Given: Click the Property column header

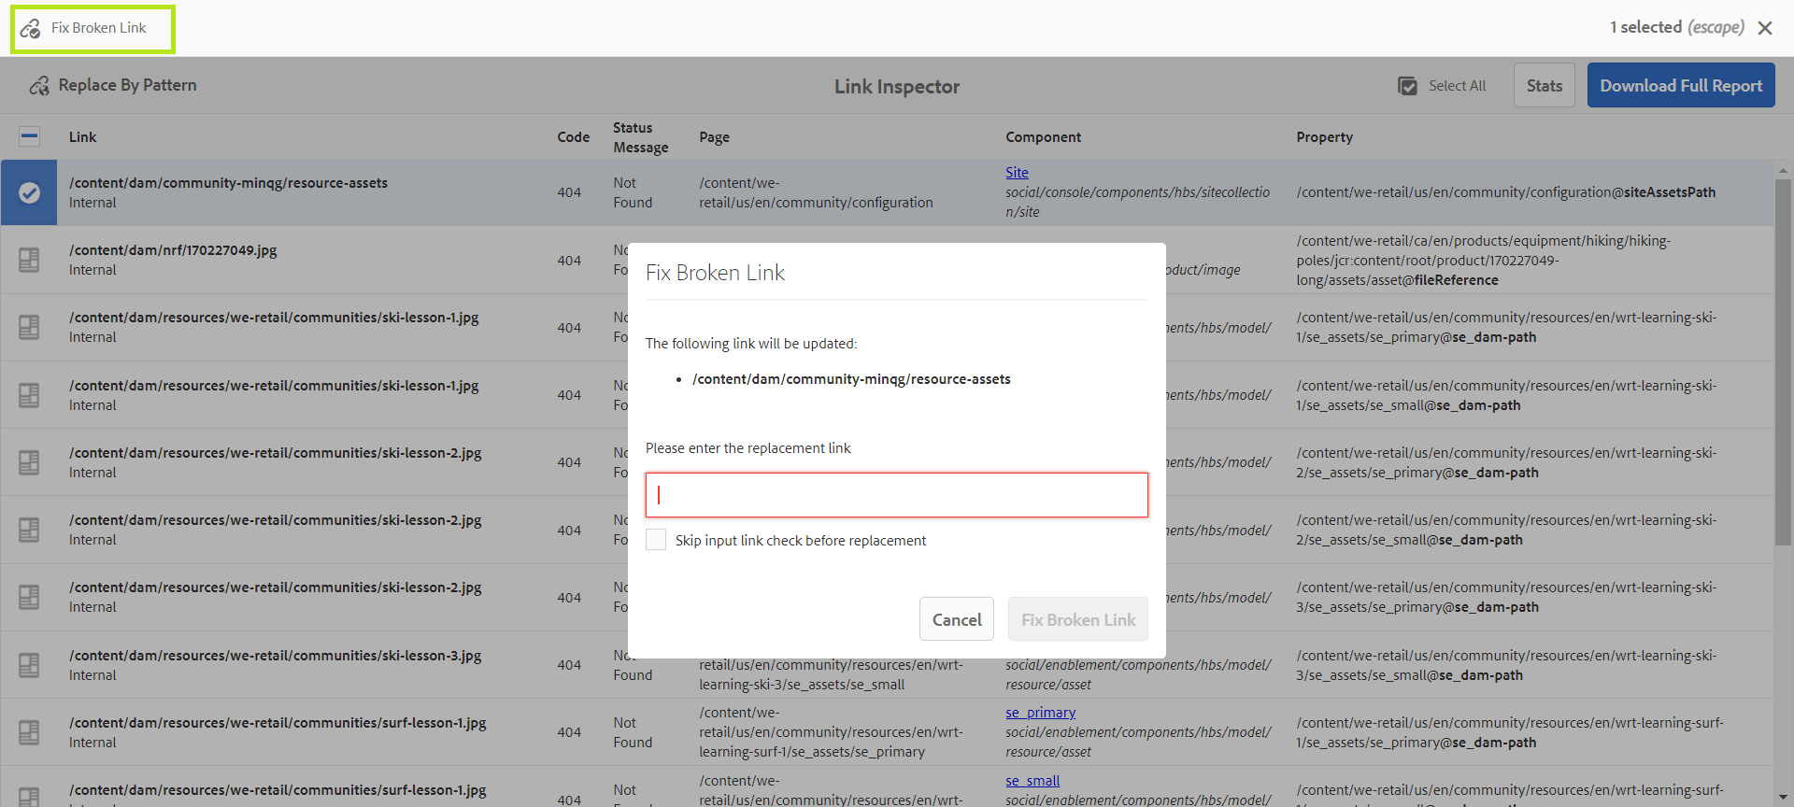Looking at the screenshot, I should (1324, 136).
